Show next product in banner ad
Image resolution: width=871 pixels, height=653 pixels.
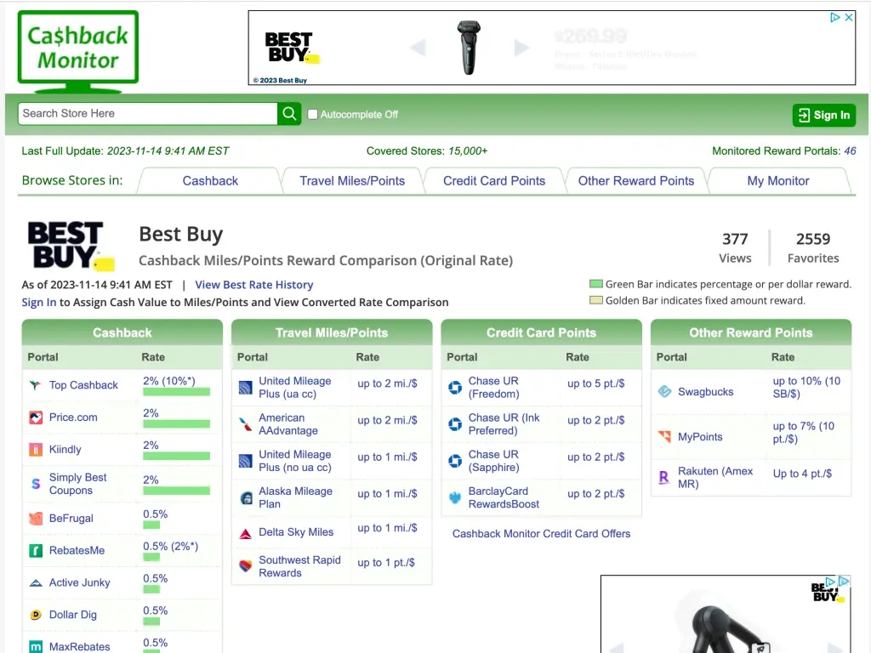pos(521,48)
